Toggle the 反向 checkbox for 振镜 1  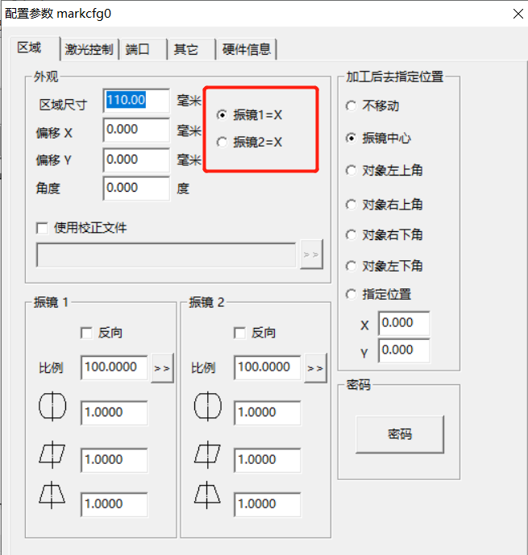tap(87, 333)
